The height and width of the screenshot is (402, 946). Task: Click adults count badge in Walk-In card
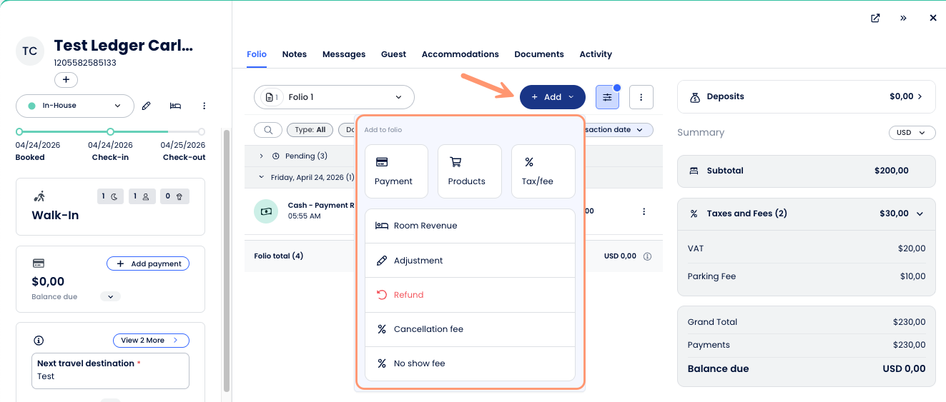coord(142,196)
